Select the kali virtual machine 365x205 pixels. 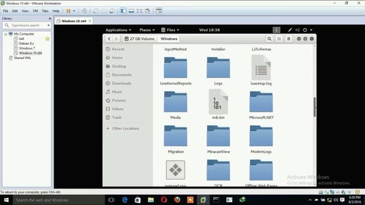pos(22,39)
